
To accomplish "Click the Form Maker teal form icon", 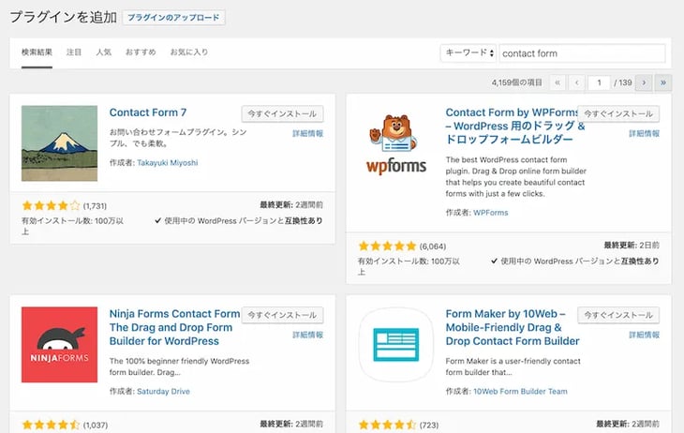I will click(x=395, y=345).
